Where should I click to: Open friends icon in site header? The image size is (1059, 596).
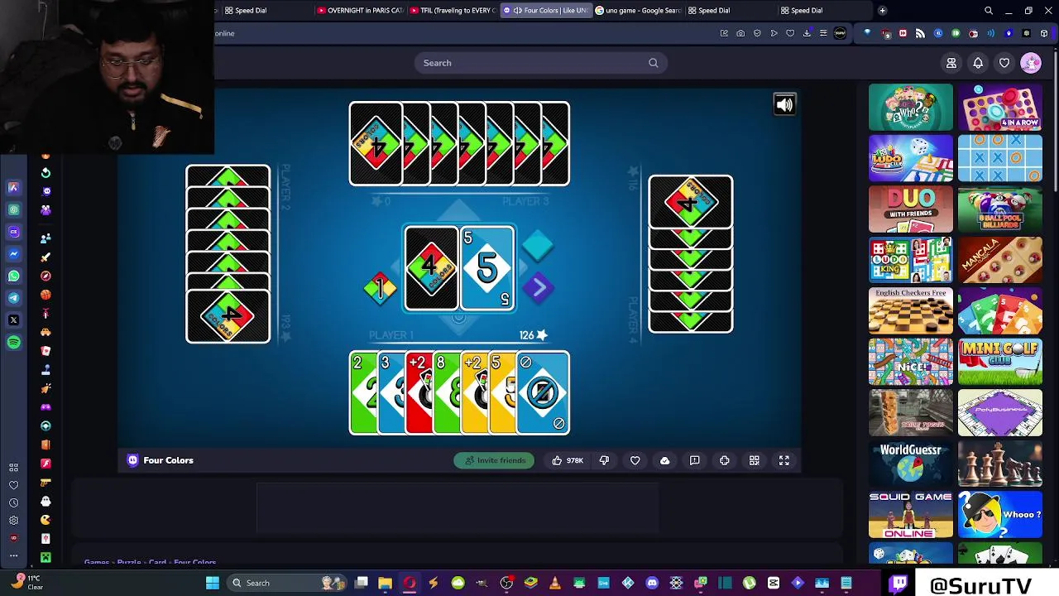[951, 63]
